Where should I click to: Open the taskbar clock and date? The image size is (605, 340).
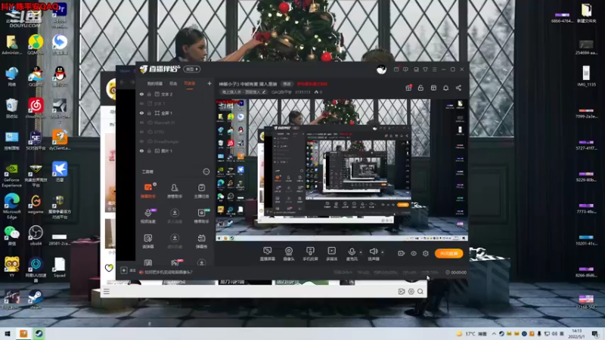(x=576, y=334)
